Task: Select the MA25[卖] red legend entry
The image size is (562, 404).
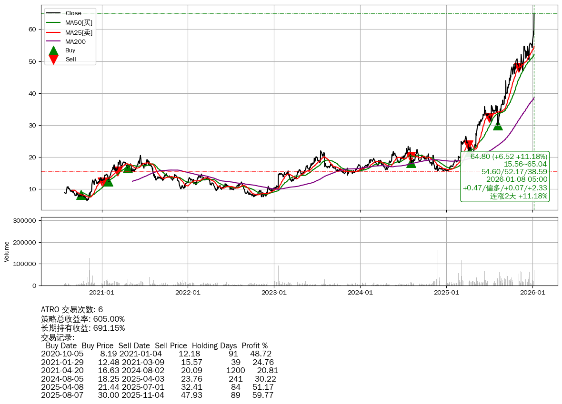Action: tap(79, 32)
